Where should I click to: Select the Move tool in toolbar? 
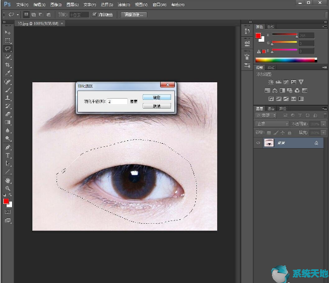(x=8, y=33)
